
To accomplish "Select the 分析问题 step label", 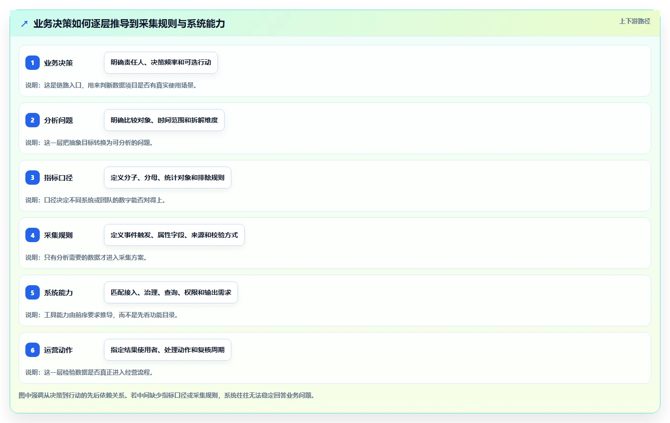I will tap(58, 120).
